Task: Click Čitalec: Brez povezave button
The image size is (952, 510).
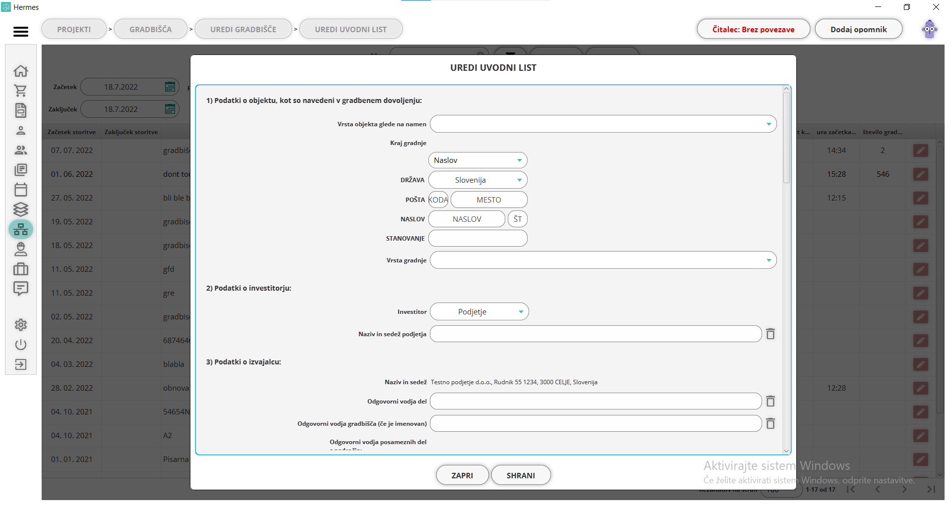Action: tap(753, 29)
